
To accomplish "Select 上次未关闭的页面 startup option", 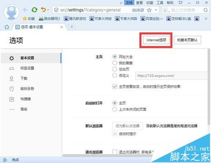I will [115, 109].
